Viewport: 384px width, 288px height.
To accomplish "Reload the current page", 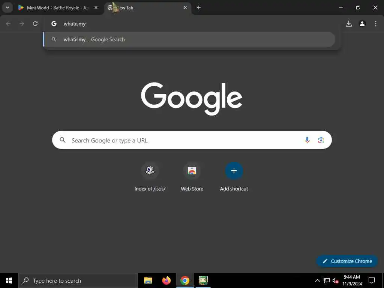I will 35,24.
